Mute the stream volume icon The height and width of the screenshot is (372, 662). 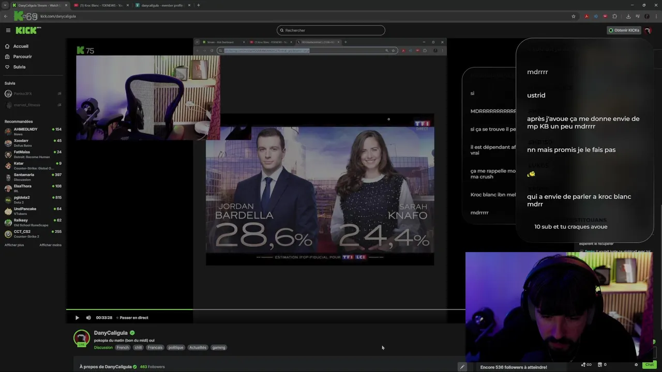click(x=88, y=318)
